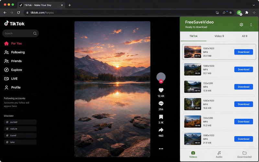This screenshot has width=259, height=162.
Task: Open comments via speech bubble icon
Action: click(x=161, y=103)
